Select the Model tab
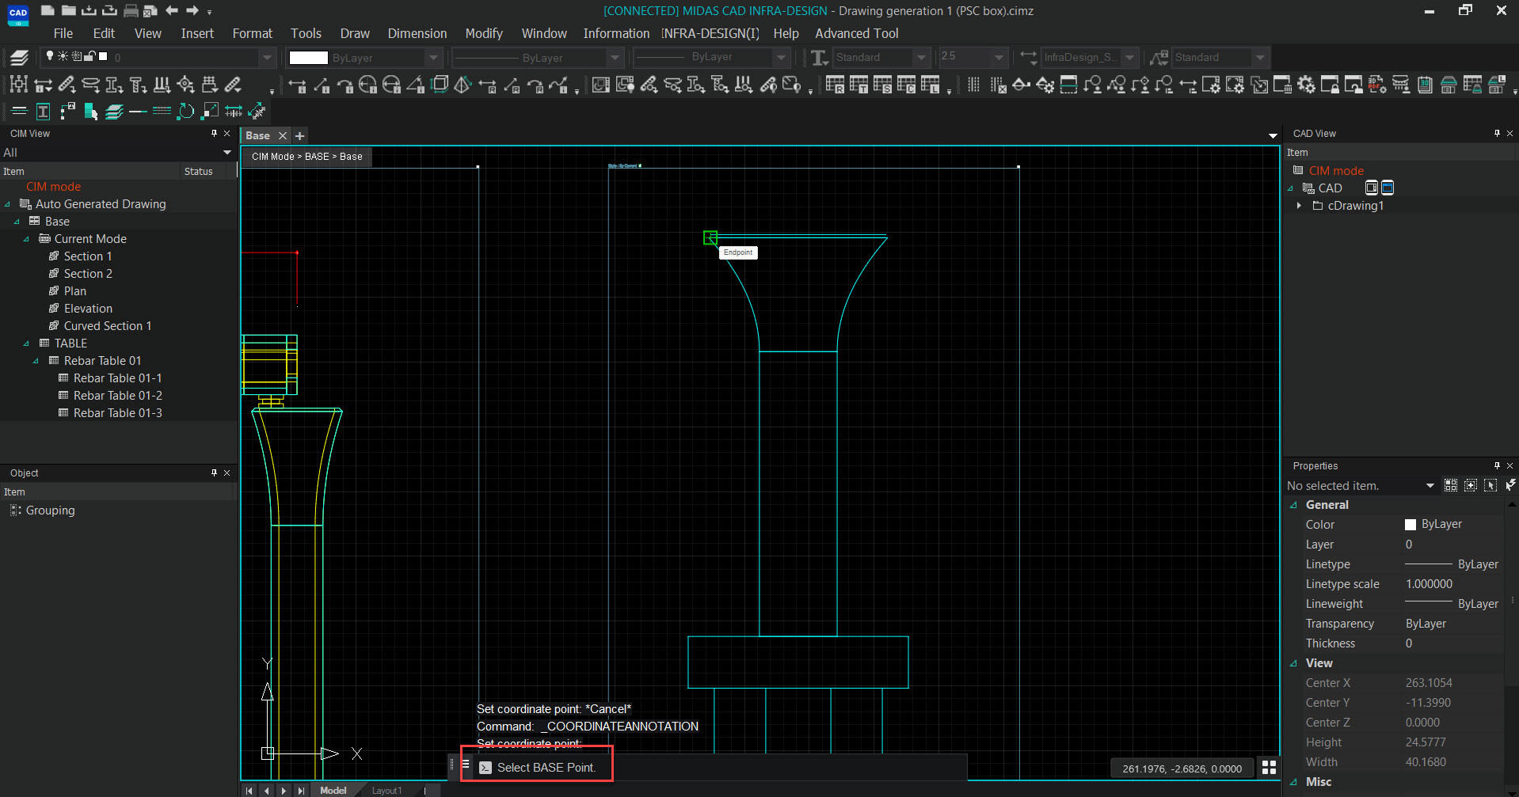 333,791
